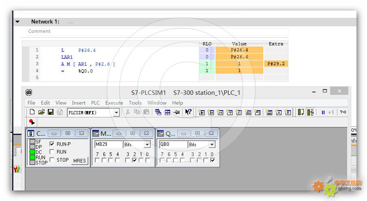Insert a Timer (T) subwindow

pyautogui.click(x=229, y=112)
